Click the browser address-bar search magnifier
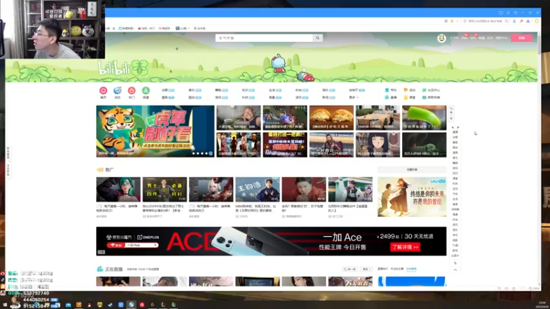 (x=506, y=21)
